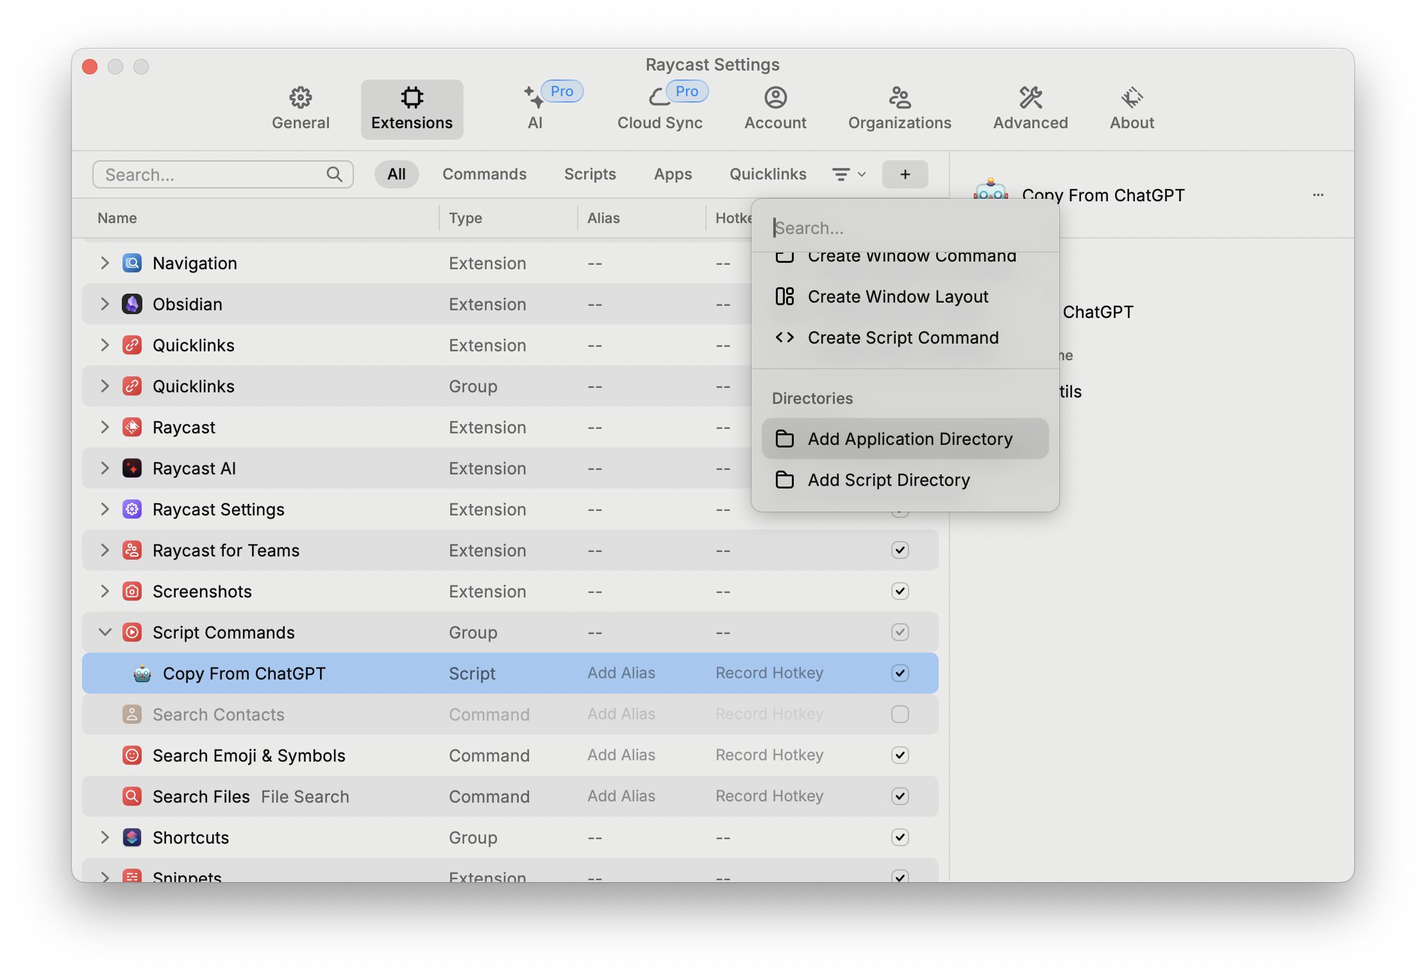The width and height of the screenshot is (1426, 977).
Task: Open the About tab
Action: click(1132, 109)
